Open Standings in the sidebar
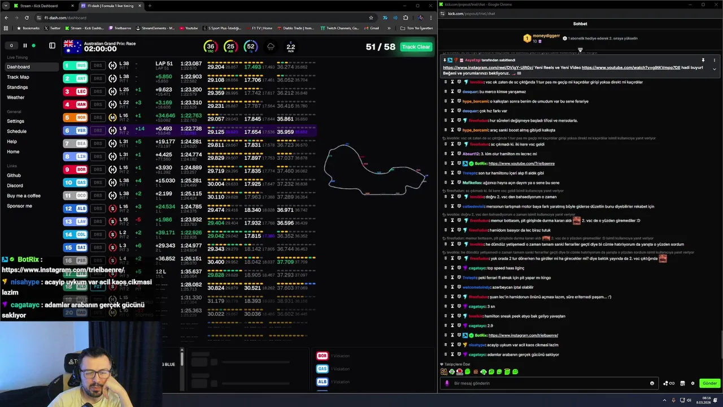Screen dimensions: 723x407 [x=18, y=87]
